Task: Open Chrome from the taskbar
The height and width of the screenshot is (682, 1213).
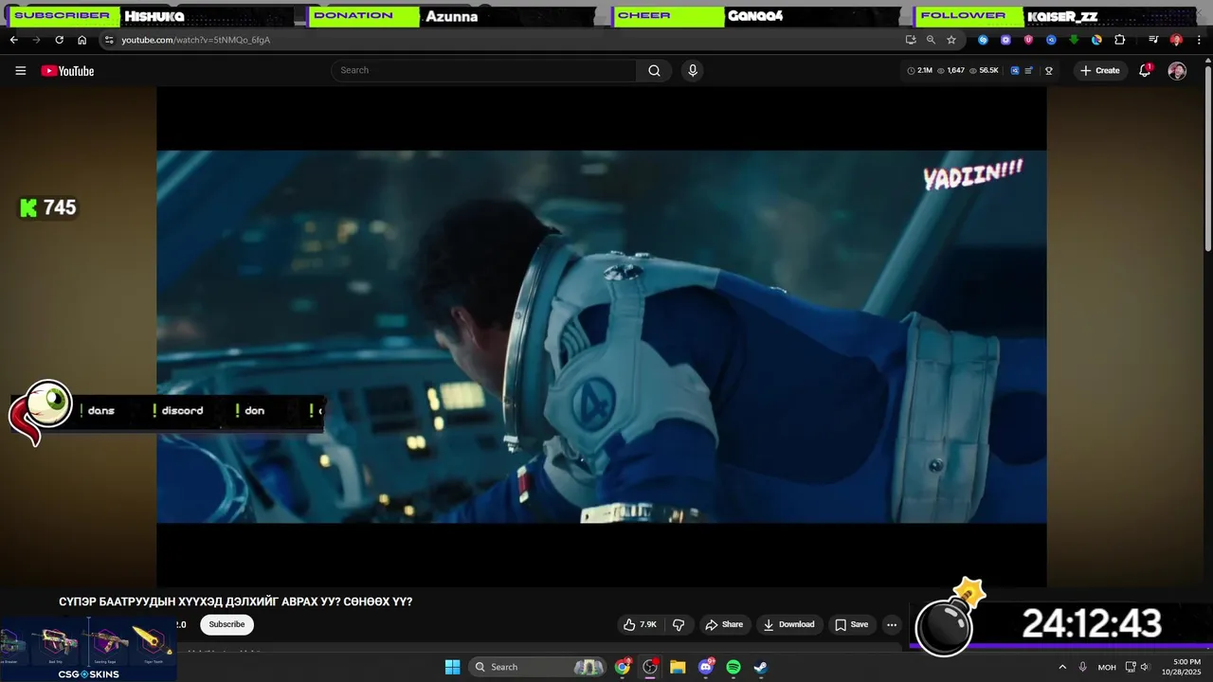Action: pyautogui.click(x=622, y=667)
